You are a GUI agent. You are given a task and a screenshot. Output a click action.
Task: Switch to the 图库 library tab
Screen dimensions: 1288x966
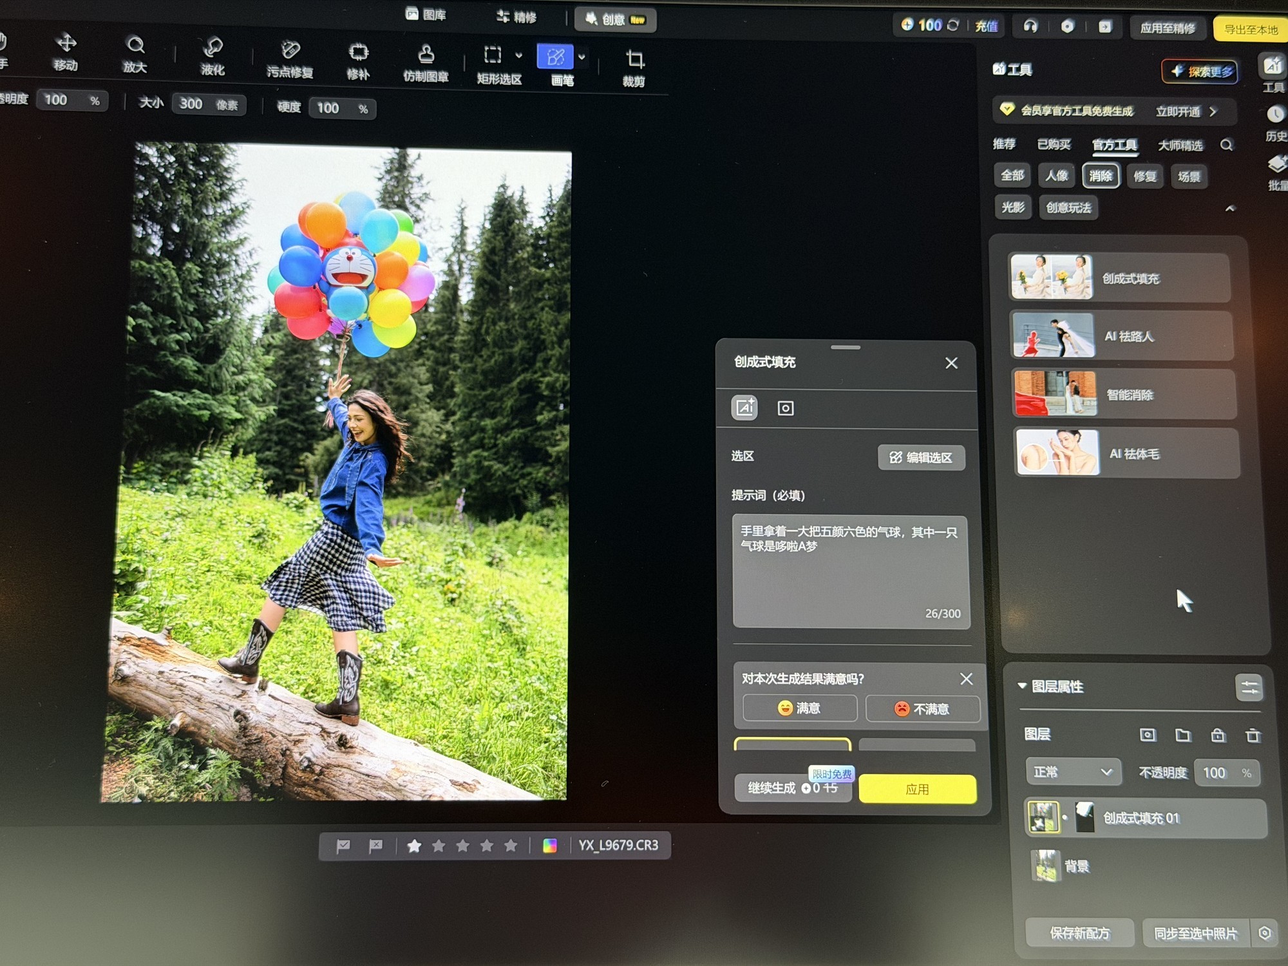[426, 14]
